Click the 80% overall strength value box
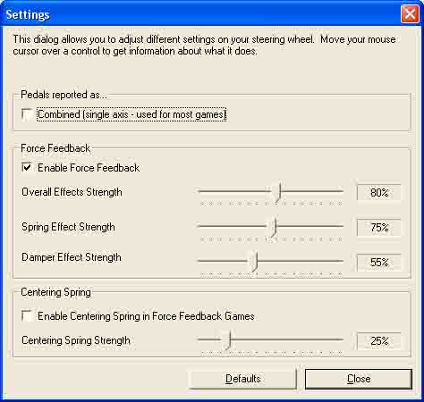Image resolution: width=424 pixels, height=402 pixels. [379, 193]
